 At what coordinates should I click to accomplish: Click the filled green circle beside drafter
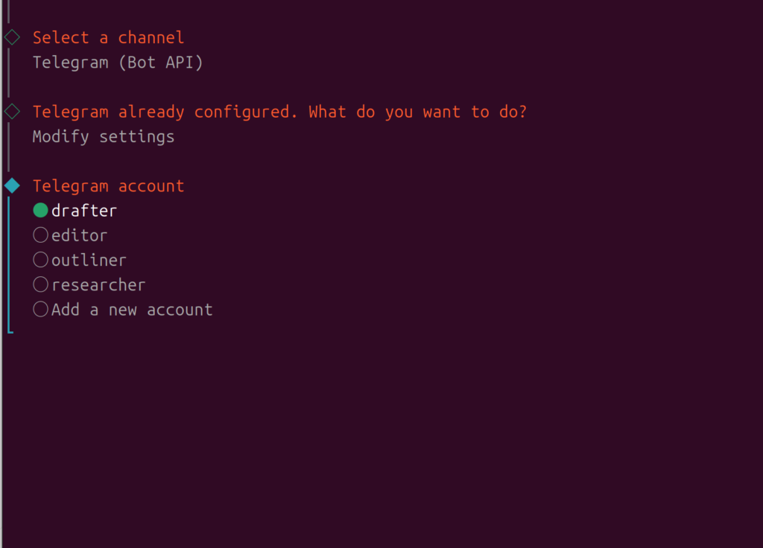pos(40,211)
